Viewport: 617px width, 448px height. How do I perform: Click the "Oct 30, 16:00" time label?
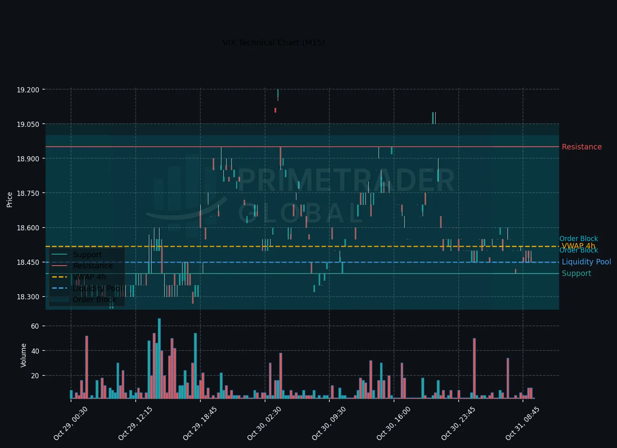pos(394,423)
